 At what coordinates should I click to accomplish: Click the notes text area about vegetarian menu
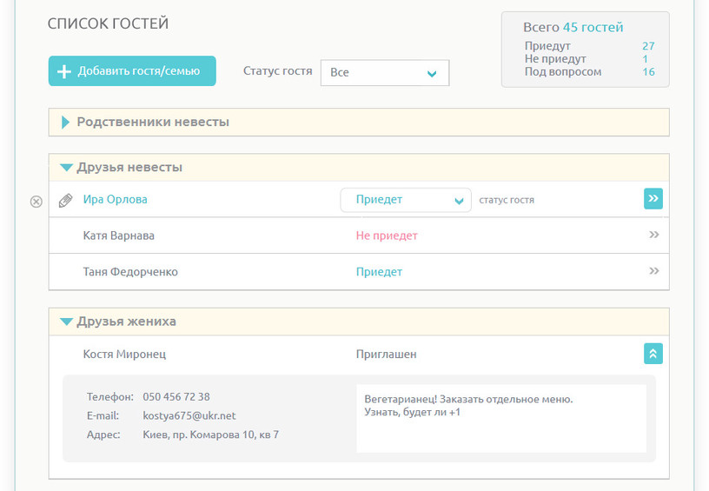[501, 418]
